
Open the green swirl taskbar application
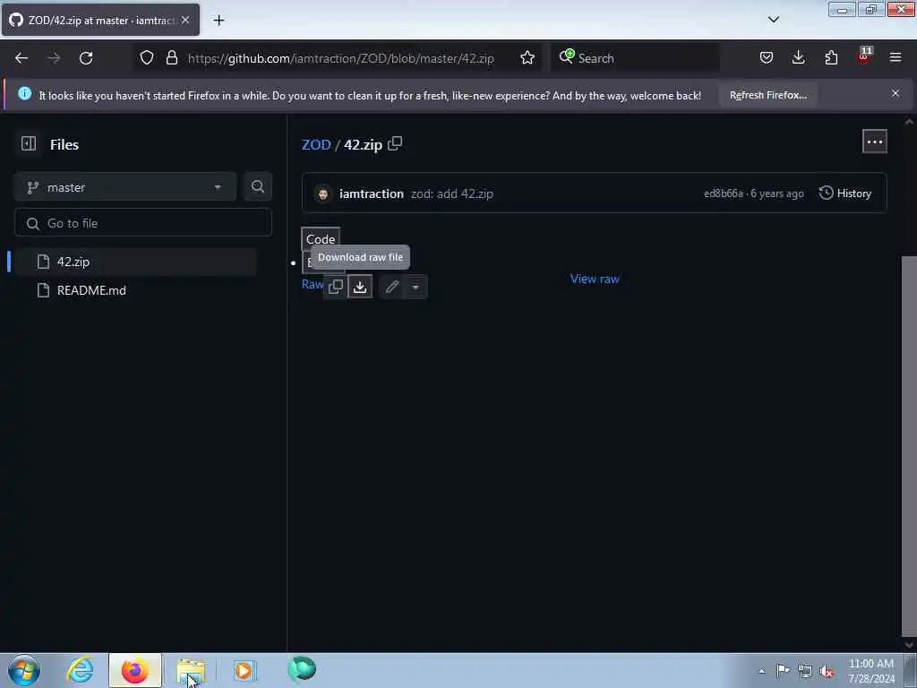(301, 669)
